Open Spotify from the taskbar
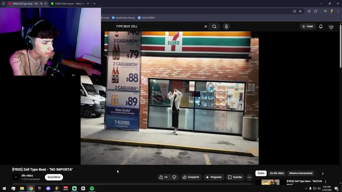Image resolution: width=342 pixels, height=192 pixels. [92, 189]
